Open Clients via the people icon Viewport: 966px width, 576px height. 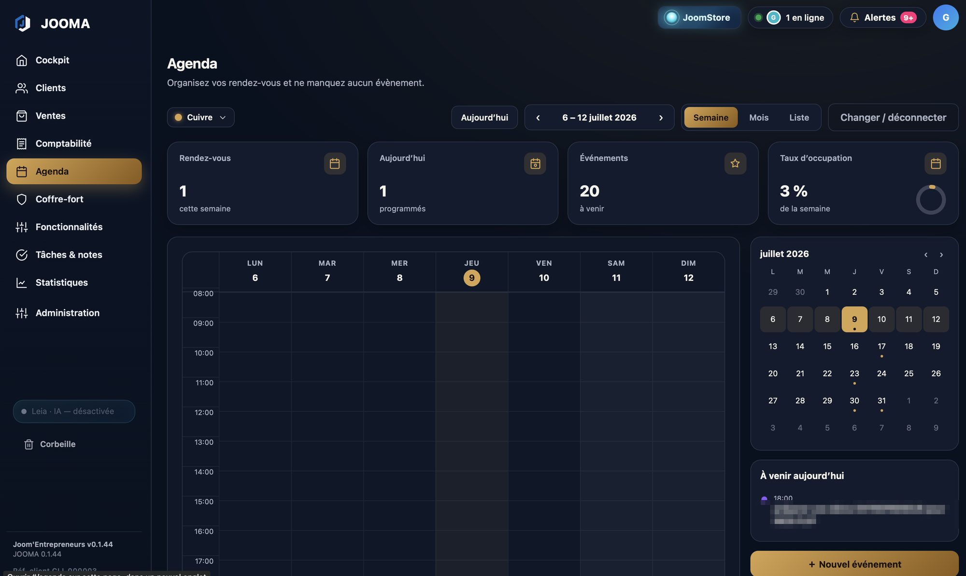tap(22, 88)
